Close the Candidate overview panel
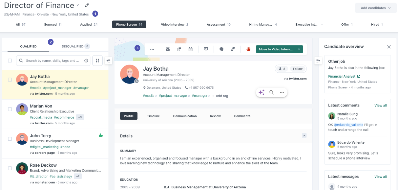Viewport: 398px width, 190px height. (389, 47)
